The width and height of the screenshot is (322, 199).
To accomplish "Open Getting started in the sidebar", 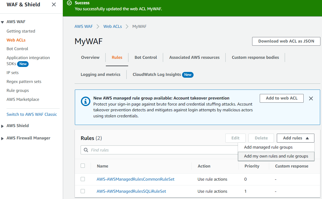I will point(21,31).
